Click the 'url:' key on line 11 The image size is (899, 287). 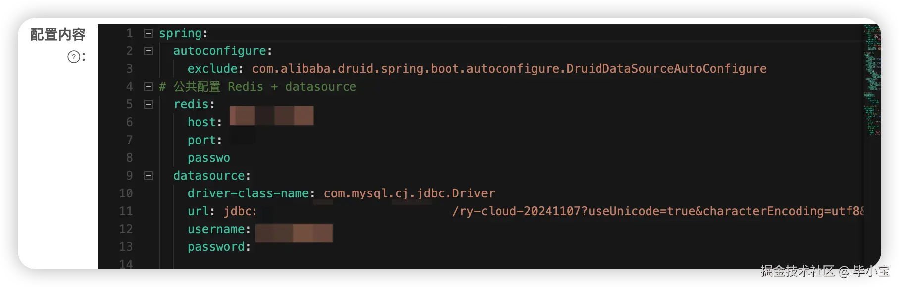(x=201, y=211)
